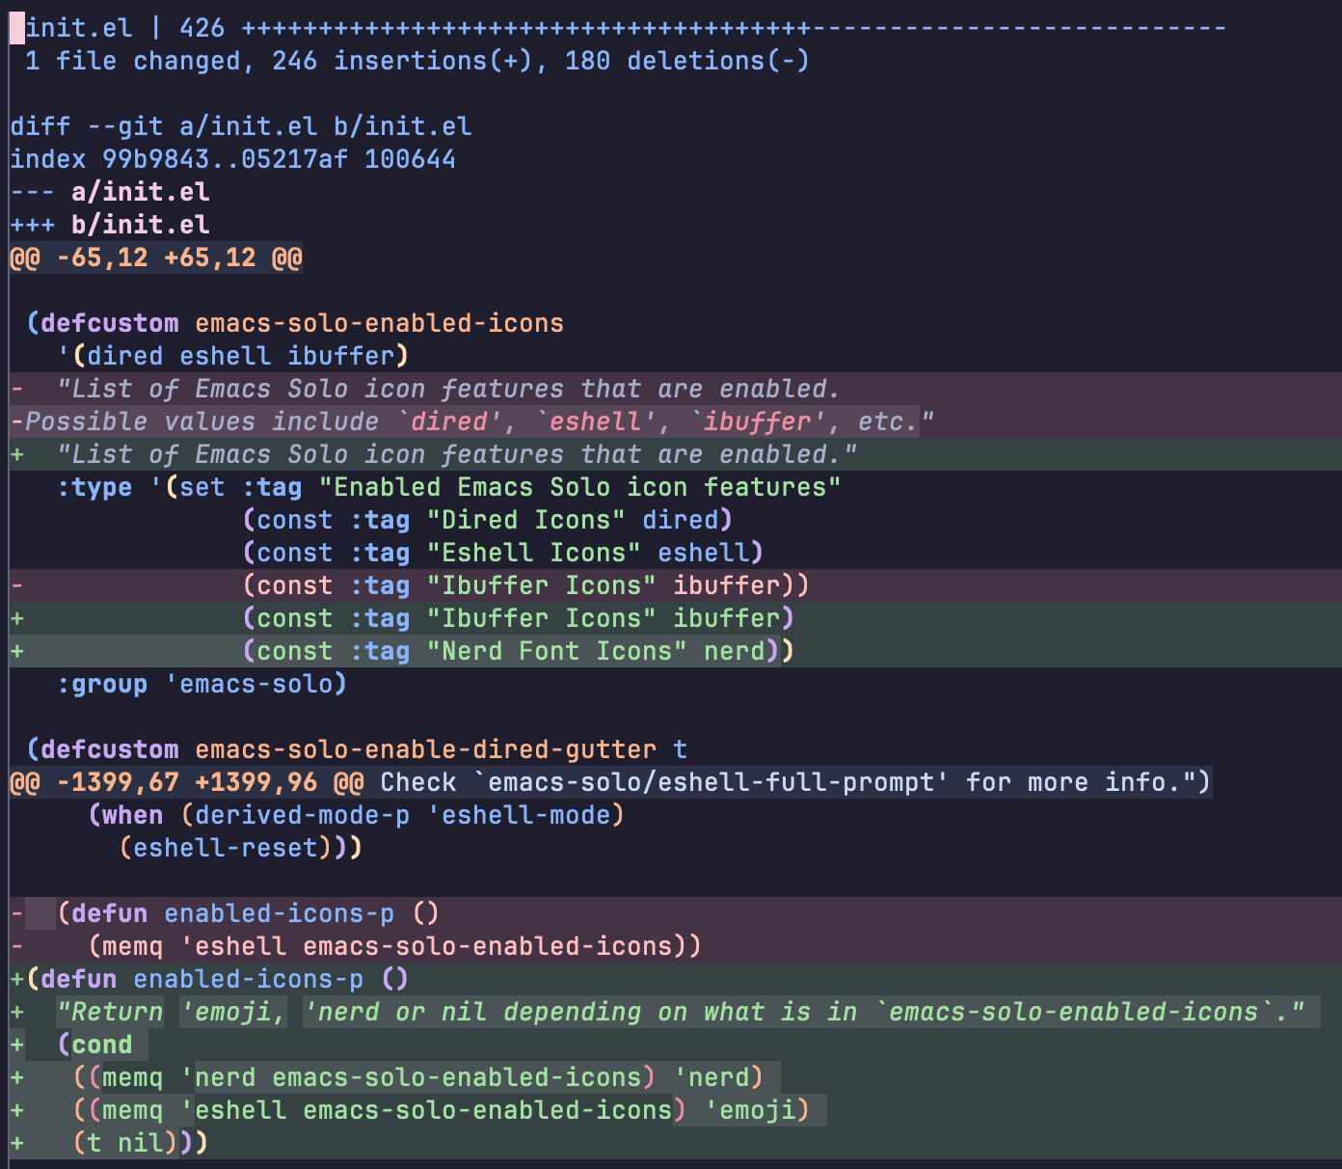
Task: Click the defcustom emacs-solo-enabled-icons symbol
Action: [x=379, y=323]
